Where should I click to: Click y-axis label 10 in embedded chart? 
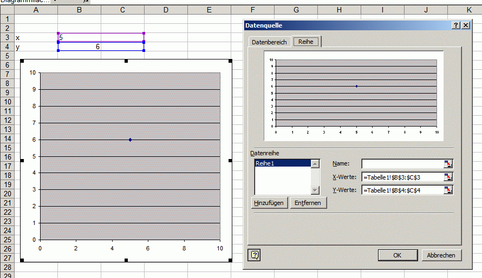[32, 72]
